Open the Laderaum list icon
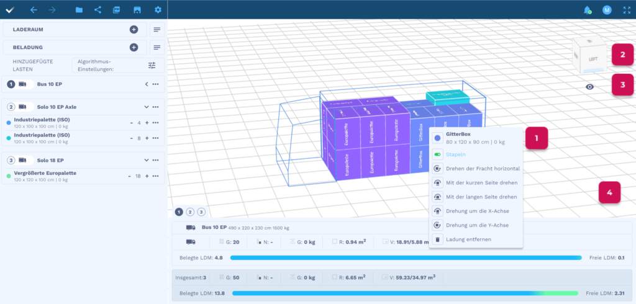Viewport: 636px width, 304px height. coord(157,30)
